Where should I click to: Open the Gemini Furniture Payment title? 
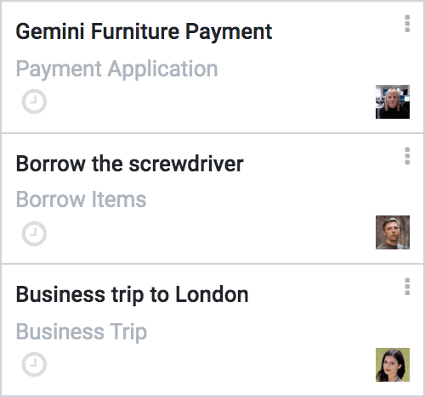(144, 32)
